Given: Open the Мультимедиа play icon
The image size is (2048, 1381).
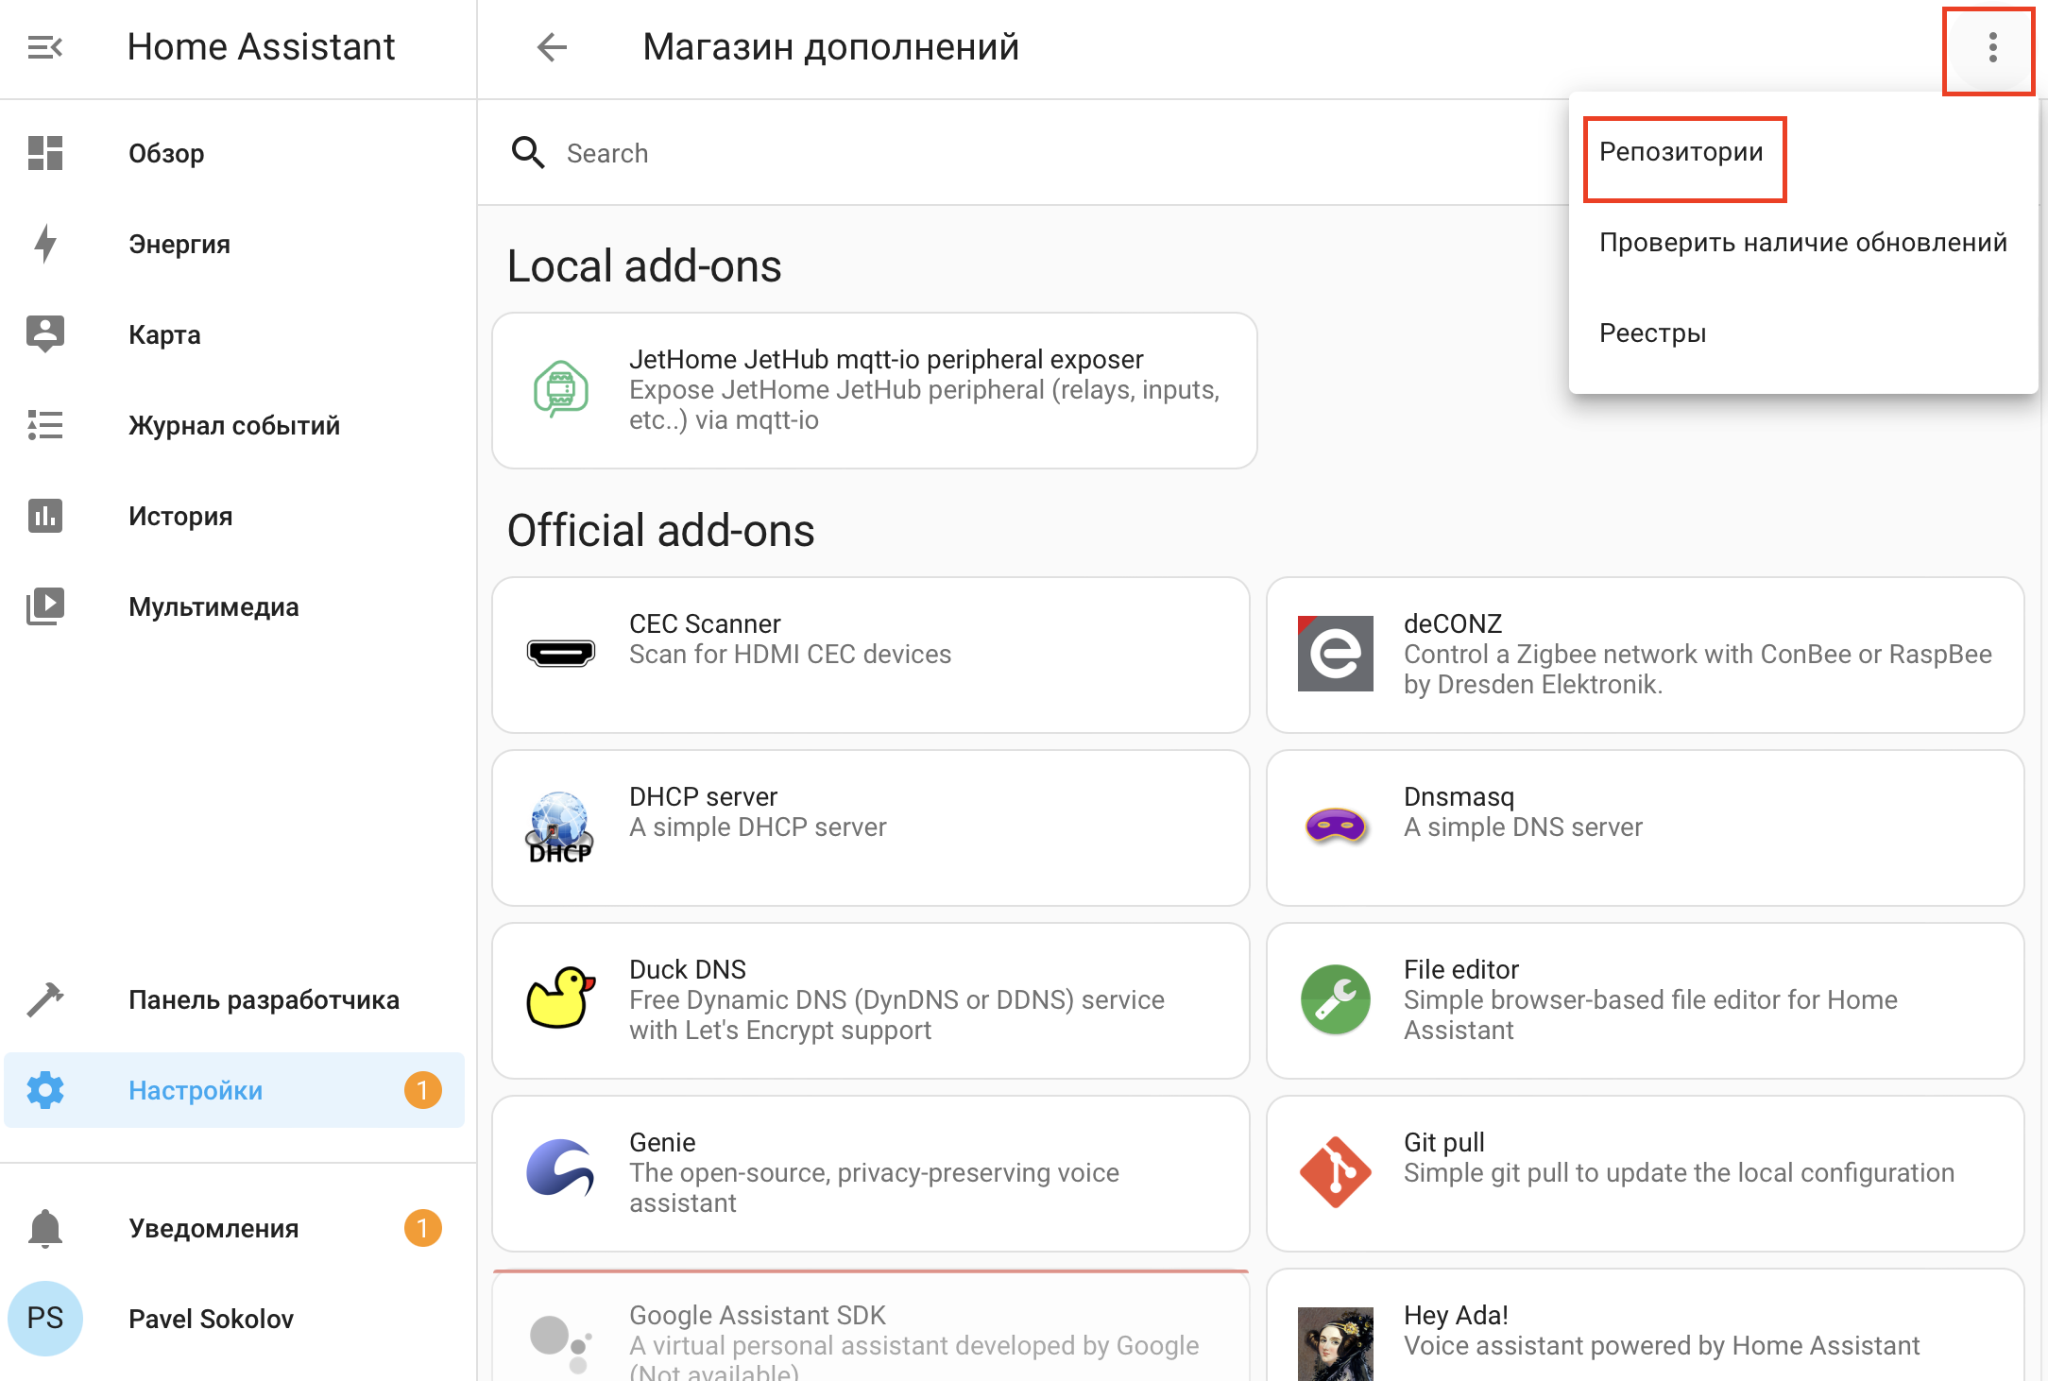Looking at the screenshot, I should coord(44,606).
